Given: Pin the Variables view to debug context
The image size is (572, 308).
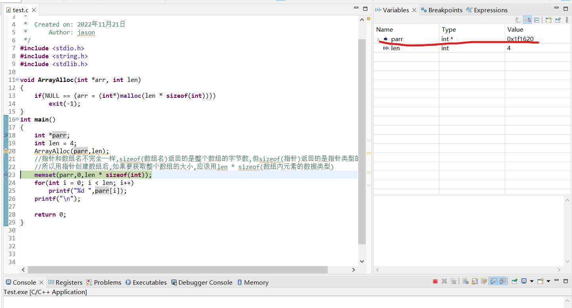Looking at the screenshot, I should (558, 20).
